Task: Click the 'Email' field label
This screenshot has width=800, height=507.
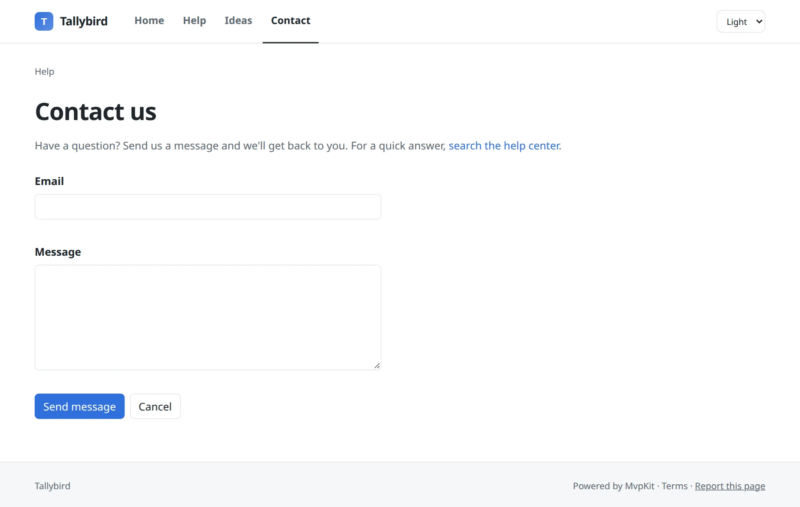Action: 49,181
